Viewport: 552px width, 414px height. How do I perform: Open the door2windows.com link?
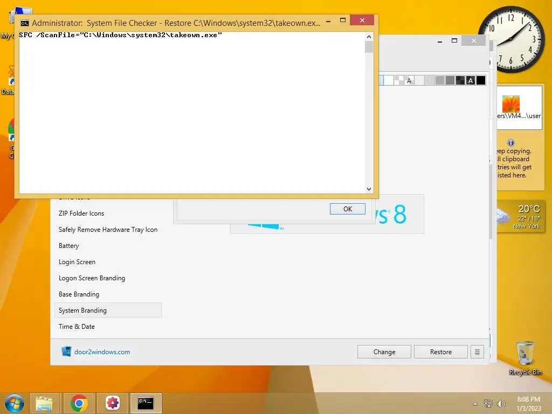click(x=102, y=351)
